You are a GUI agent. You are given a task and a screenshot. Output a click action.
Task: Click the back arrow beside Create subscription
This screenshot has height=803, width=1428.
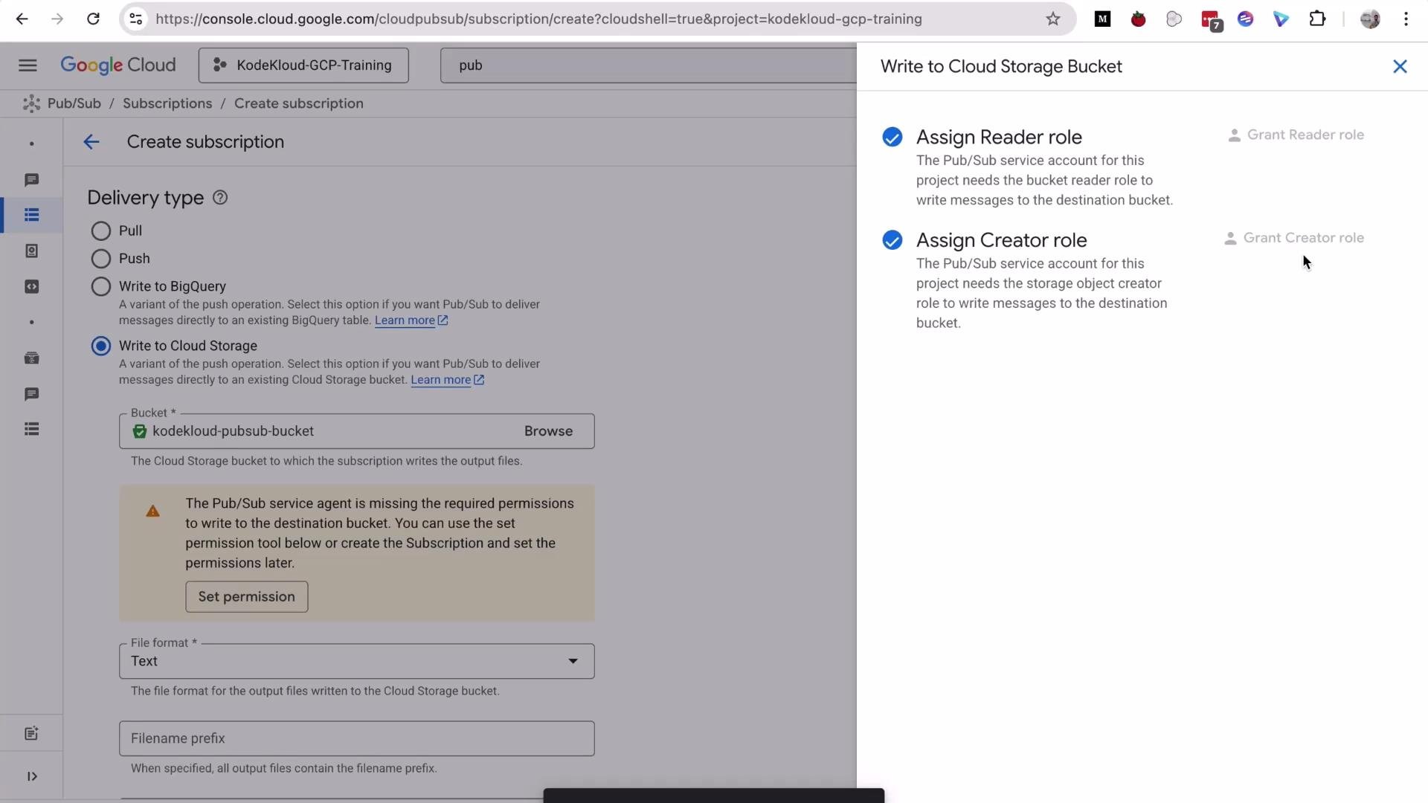click(91, 142)
